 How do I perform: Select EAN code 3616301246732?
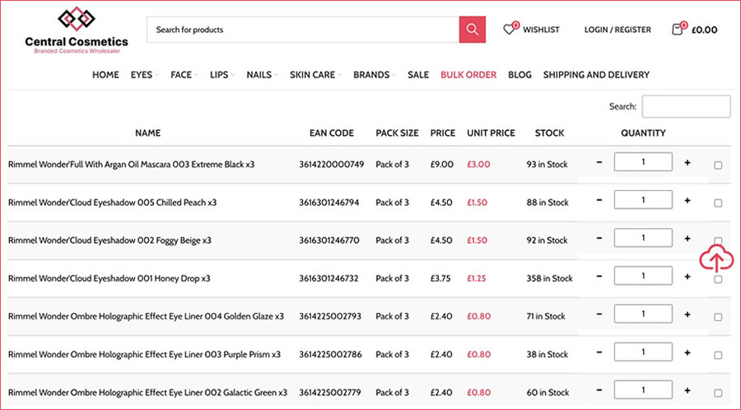pyautogui.click(x=328, y=278)
